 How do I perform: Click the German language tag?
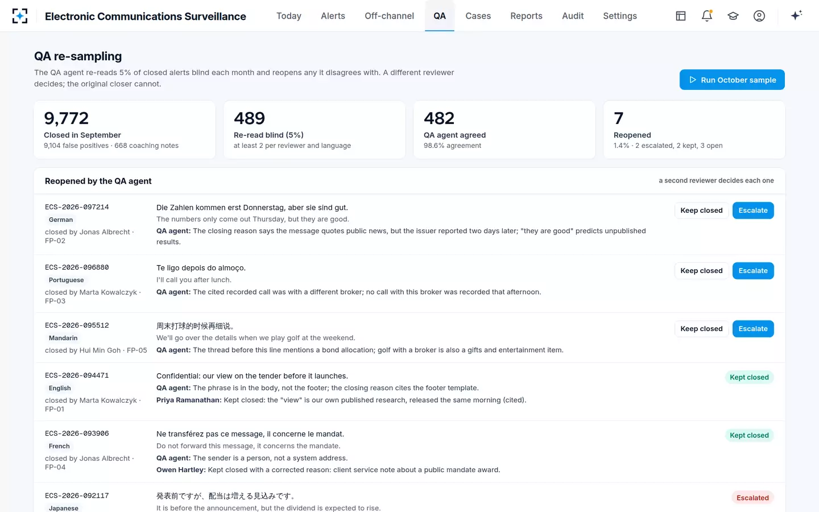click(61, 220)
